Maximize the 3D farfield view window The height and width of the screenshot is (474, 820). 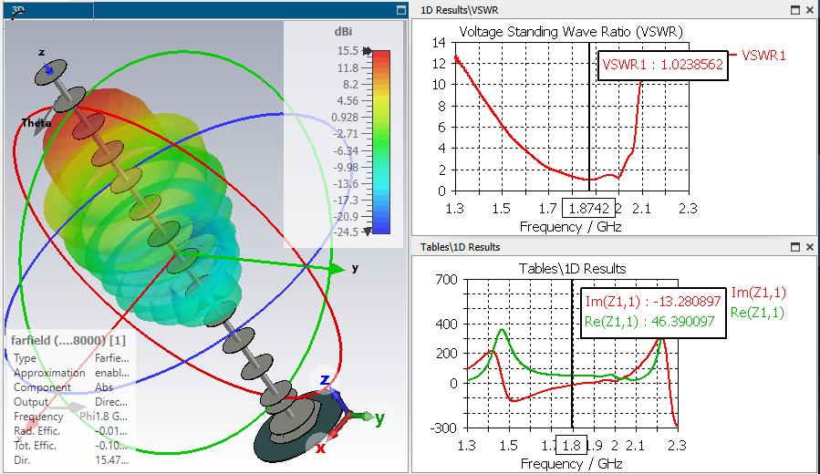[401, 10]
